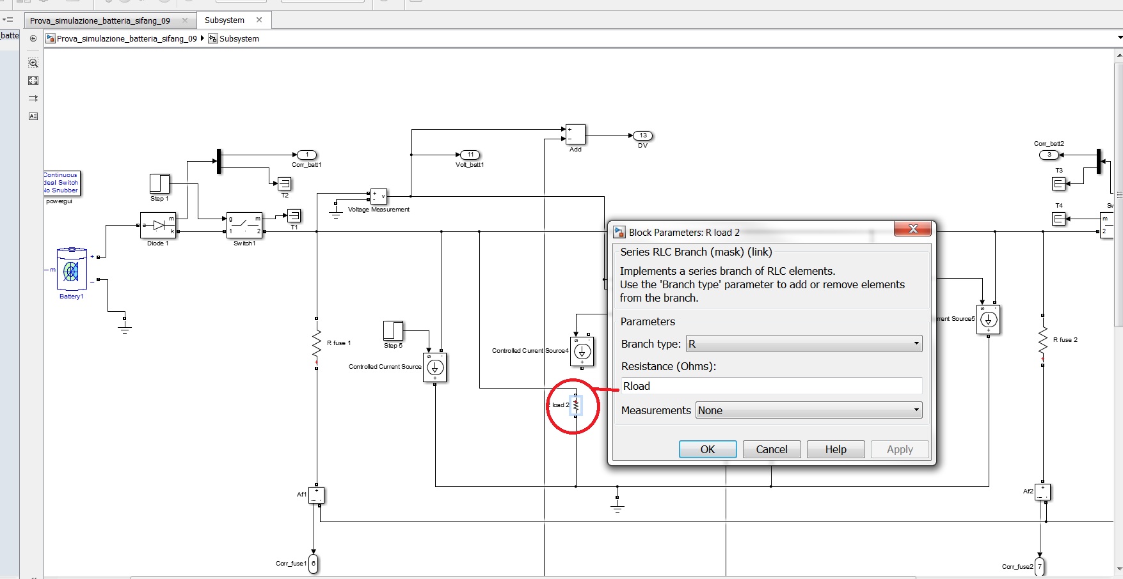Select the Battery1 block
The height and width of the screenshot is (579, 1123).
[x=71, y=272]
